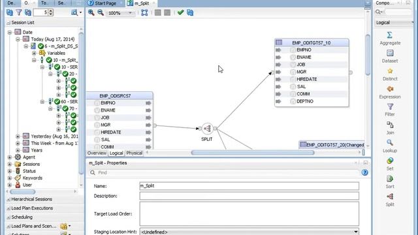This screenshot has height=235, width=418.
Task: Switch to the Overview tab
Action: (x=97, y=153)
